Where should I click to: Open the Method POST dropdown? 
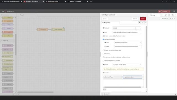coord(127,28)
